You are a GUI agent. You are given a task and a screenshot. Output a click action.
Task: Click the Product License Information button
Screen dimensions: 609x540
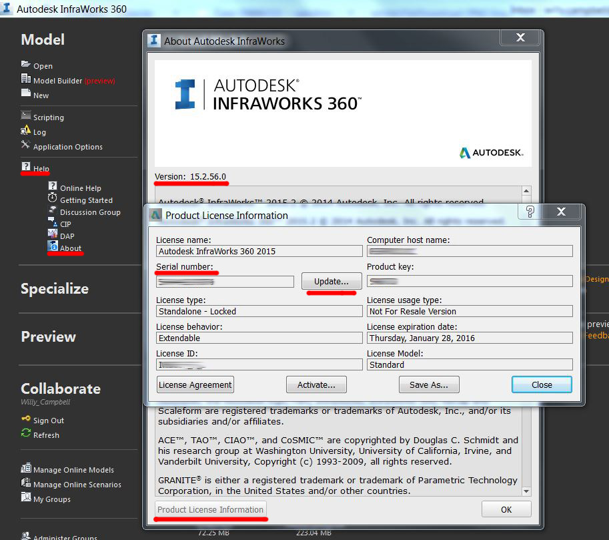[211, 509]
